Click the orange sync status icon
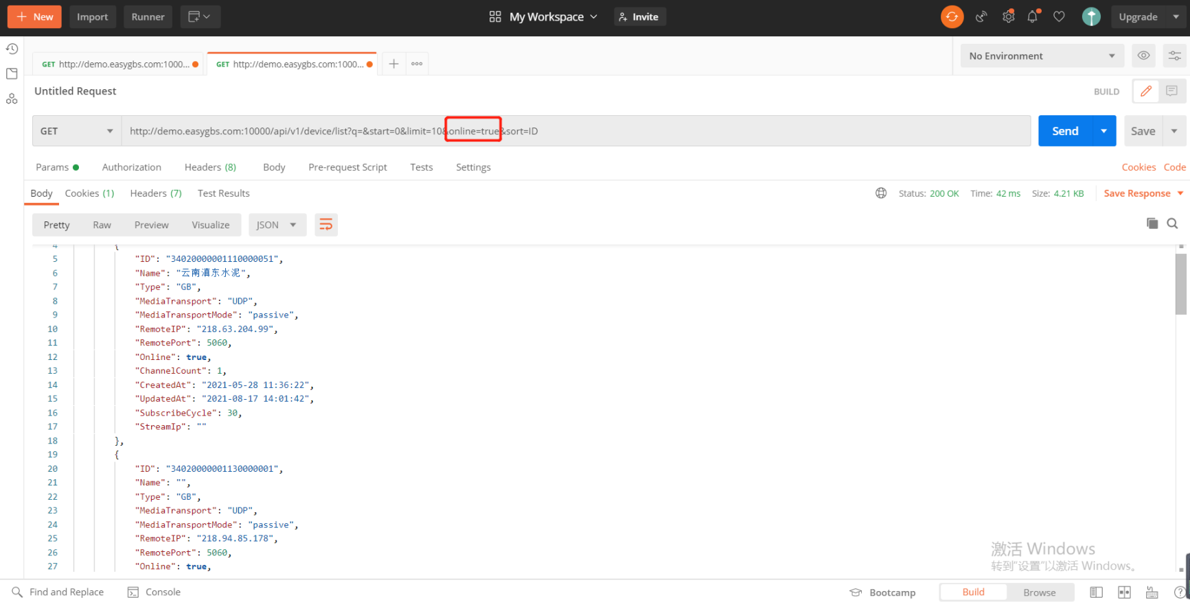The image size is (1190, 602). pos(952,16)
